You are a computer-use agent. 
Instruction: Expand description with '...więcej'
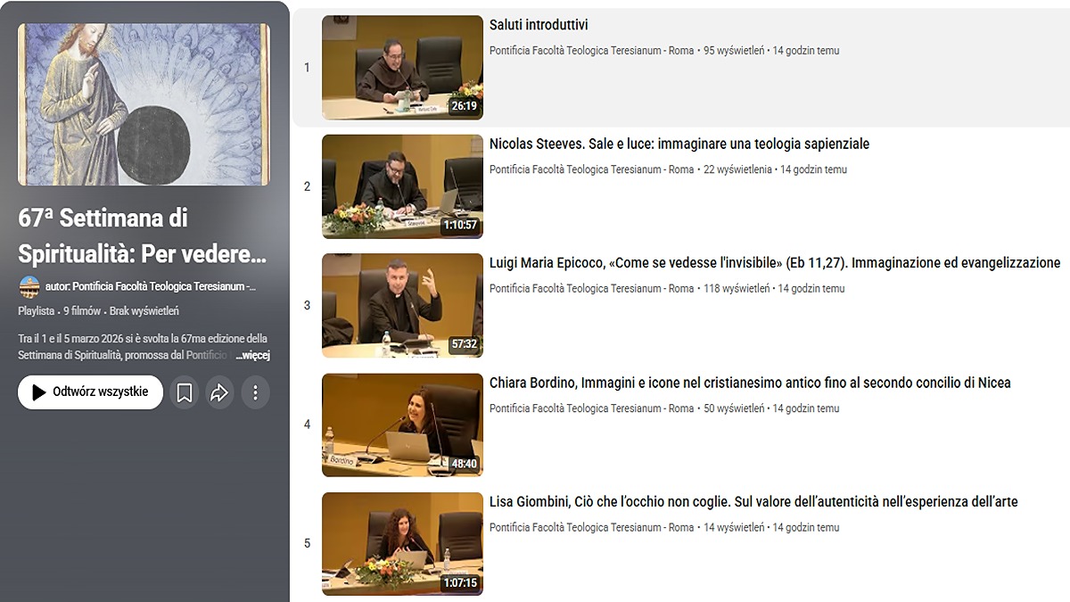click(x=252, y=355)
